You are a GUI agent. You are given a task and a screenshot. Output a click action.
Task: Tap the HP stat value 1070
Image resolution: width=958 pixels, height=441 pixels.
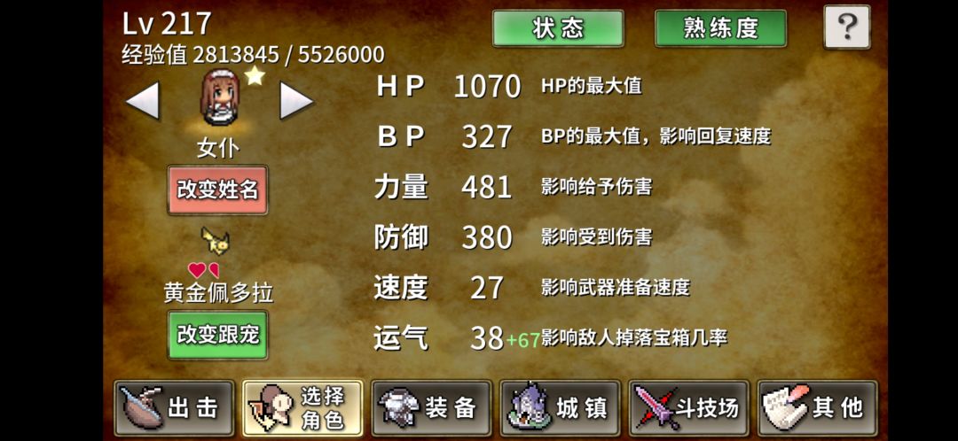[x=487, y=87]
